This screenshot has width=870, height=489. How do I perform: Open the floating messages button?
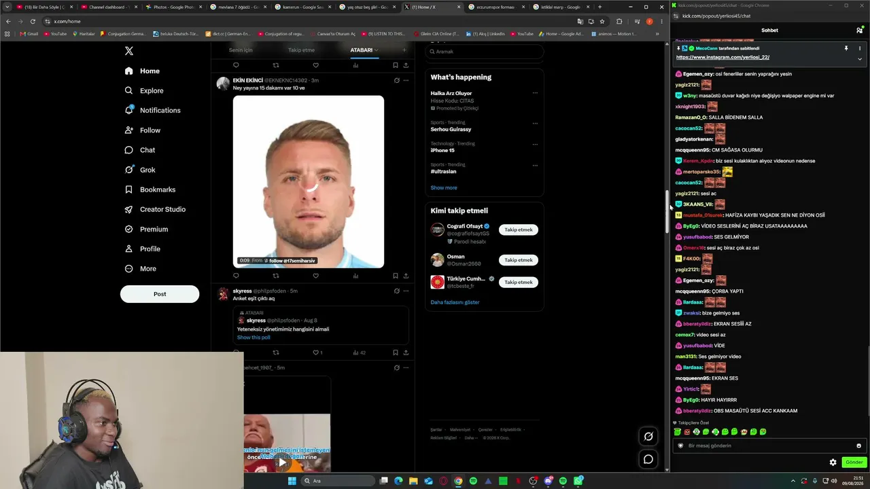[x=648, y=459]
